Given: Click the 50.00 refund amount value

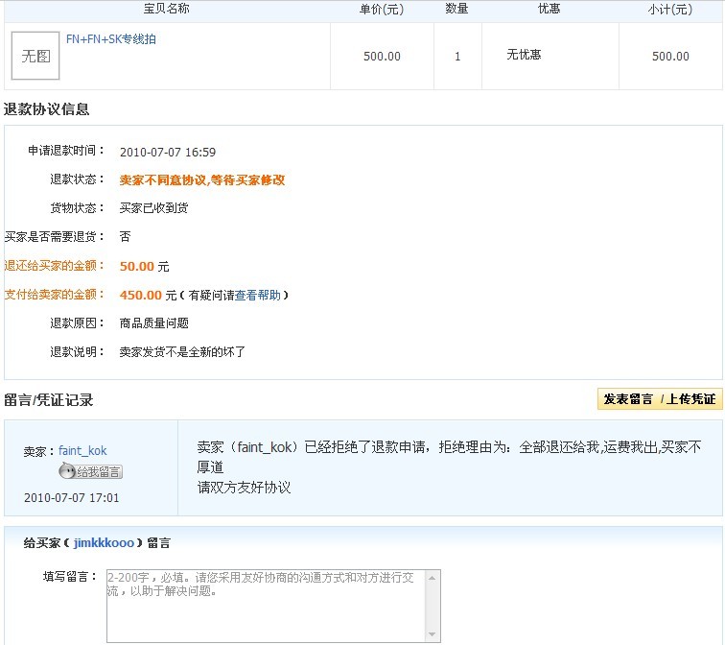Looking at the screenshot, I should 137,267.
